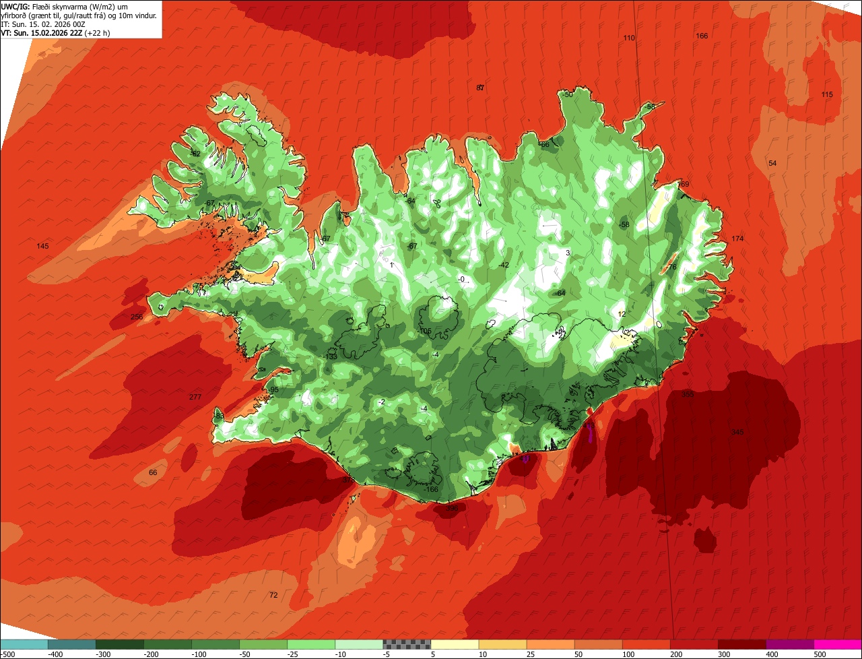Click the flux value 277 on the map
This screenshot has height=659, width=862.
[x=195, y=397]
